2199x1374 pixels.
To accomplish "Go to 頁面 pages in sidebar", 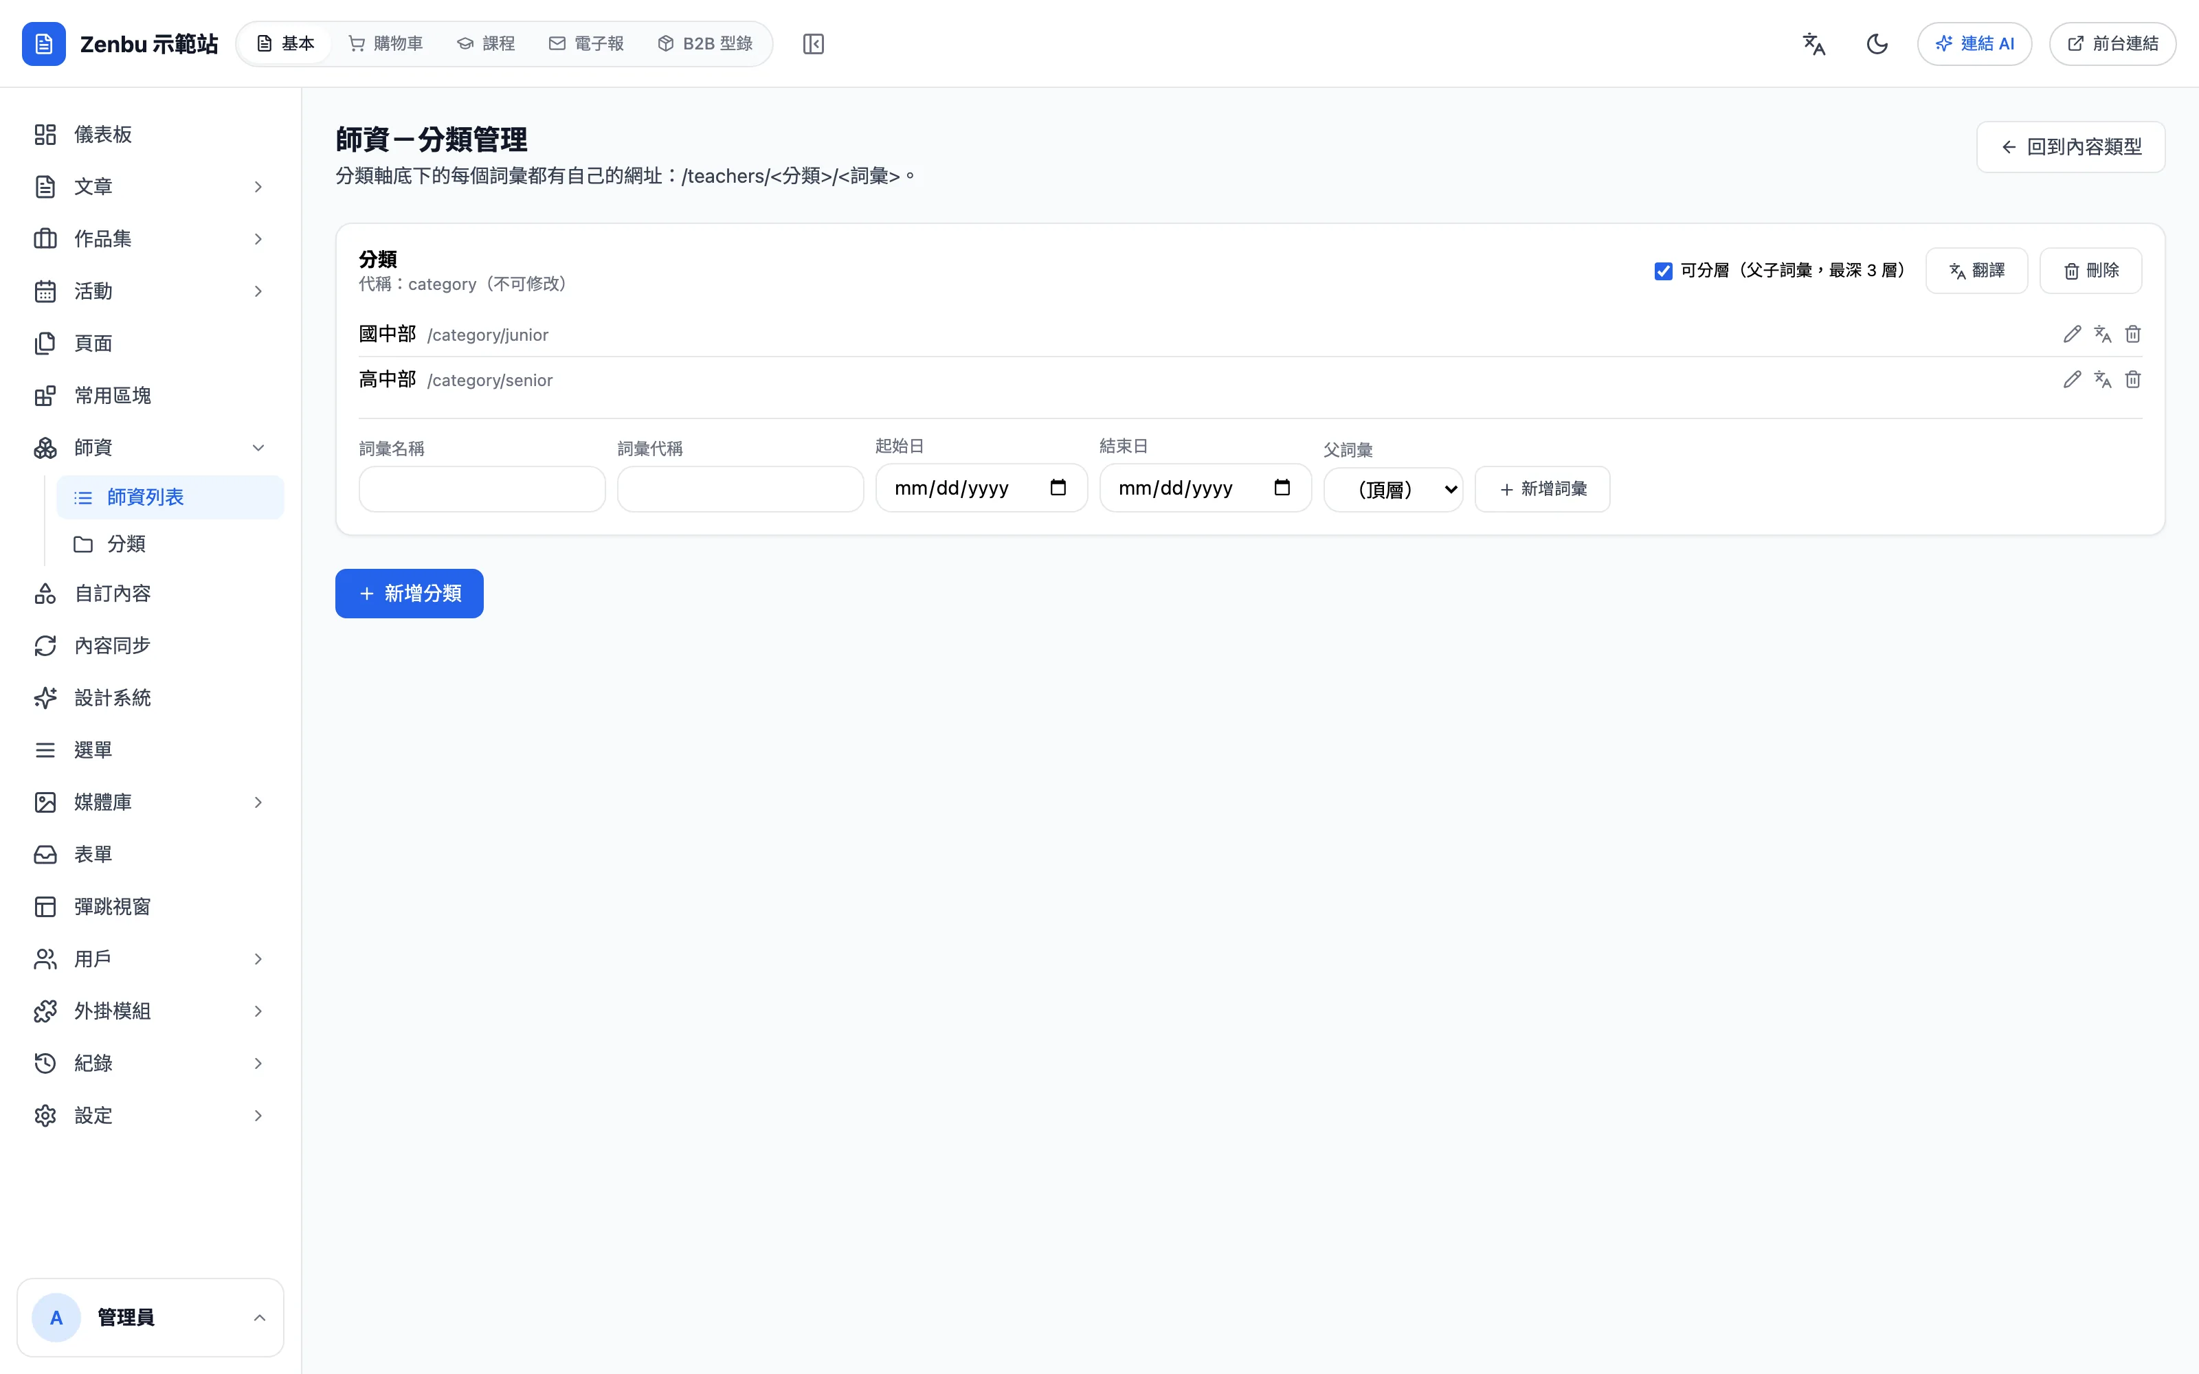I will [x=151, y=343].
